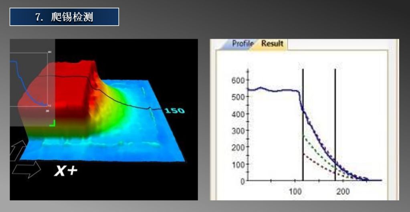Click the 200 label on the X axis
Image resolution: width=410 pixels, height=212 pixels.
point(343,191)
